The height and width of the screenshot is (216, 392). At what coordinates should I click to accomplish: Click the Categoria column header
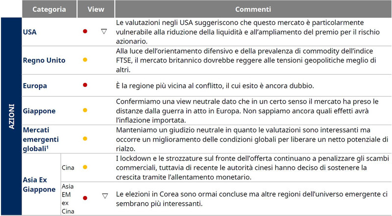coord(49,9)
